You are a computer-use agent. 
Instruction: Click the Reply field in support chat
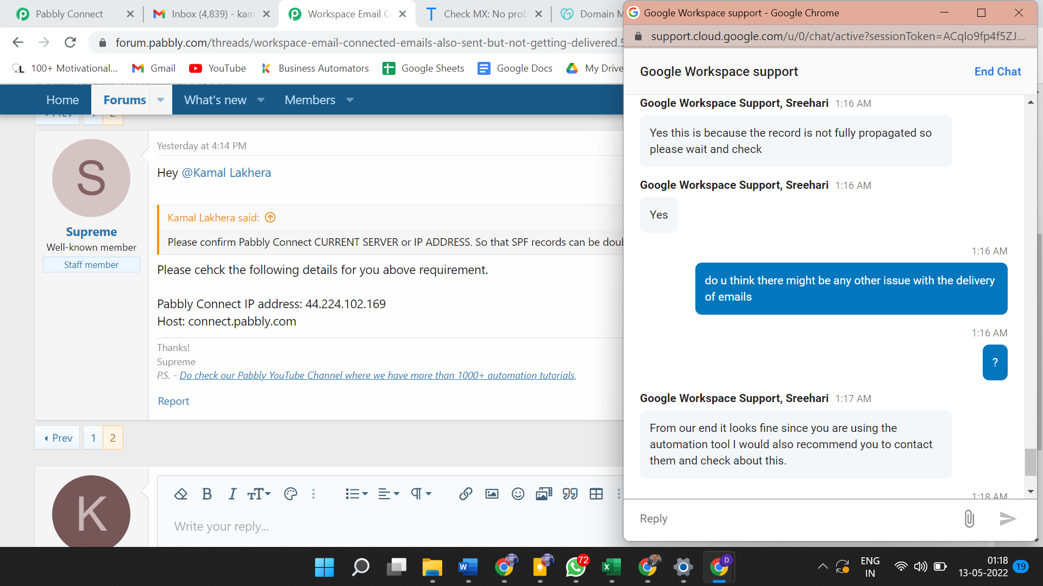coord(793,519)
